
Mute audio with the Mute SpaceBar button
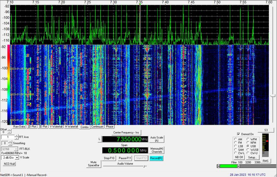point(93,164)
